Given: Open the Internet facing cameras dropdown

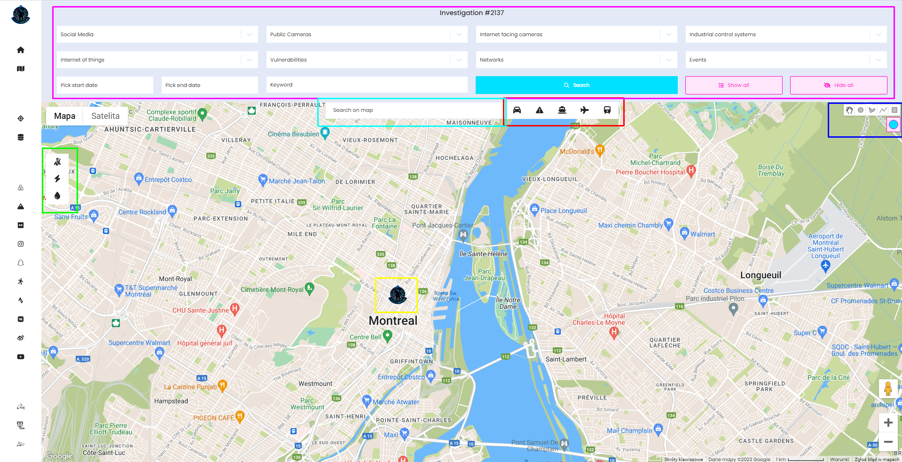Looking at the screenshot, I should (577, 34).
